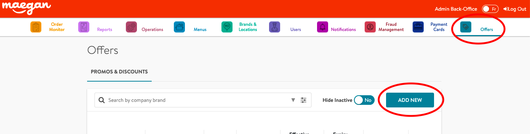Click the Order Monitor clipboard icon
530x134 pixels.
coord(36,27)
